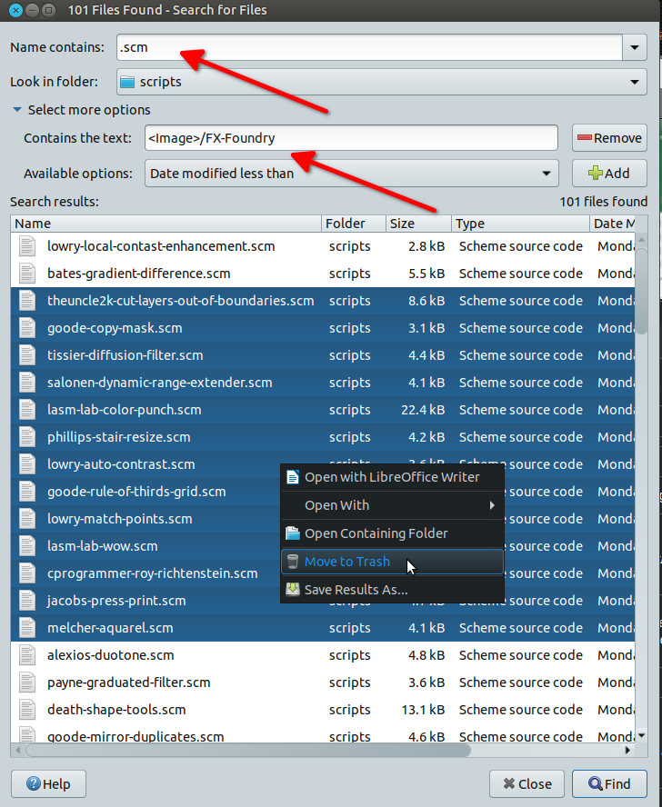The height and width of the screenshot is (807, 662).
Task: Click the Close button label
Action: point(535,784)
